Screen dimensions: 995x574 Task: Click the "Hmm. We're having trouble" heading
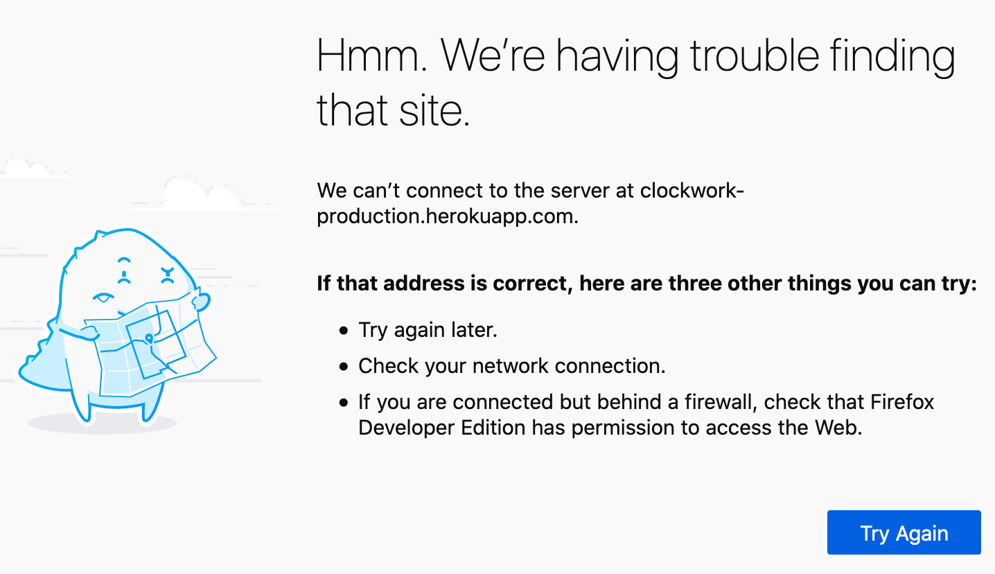coord(635,57)
